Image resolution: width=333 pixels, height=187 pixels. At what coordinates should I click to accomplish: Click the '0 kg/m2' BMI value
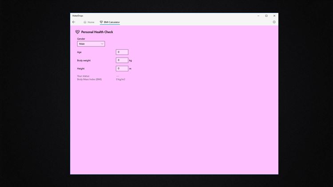pos(121,79)
